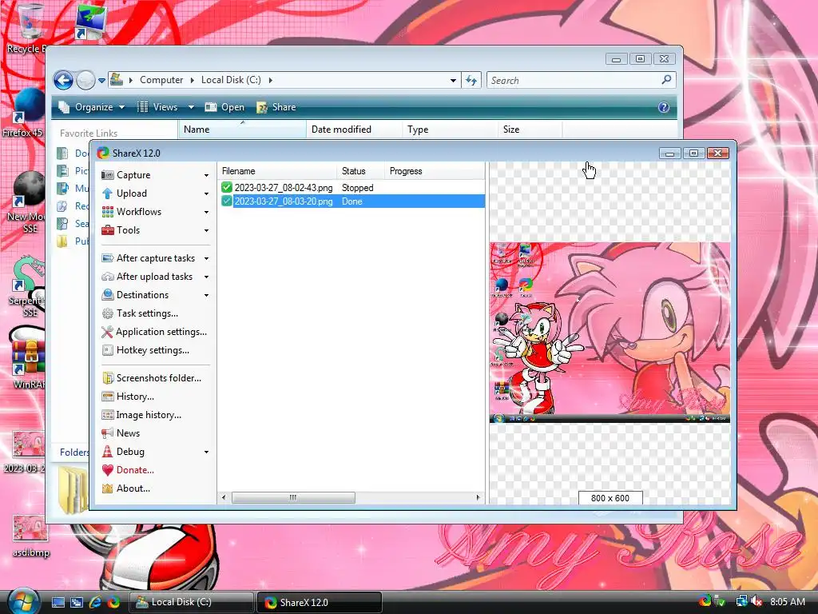
Task: Select the 2023-03-27_08-03-20.png row
Action: pyautogui.click(x=352, y=201)
